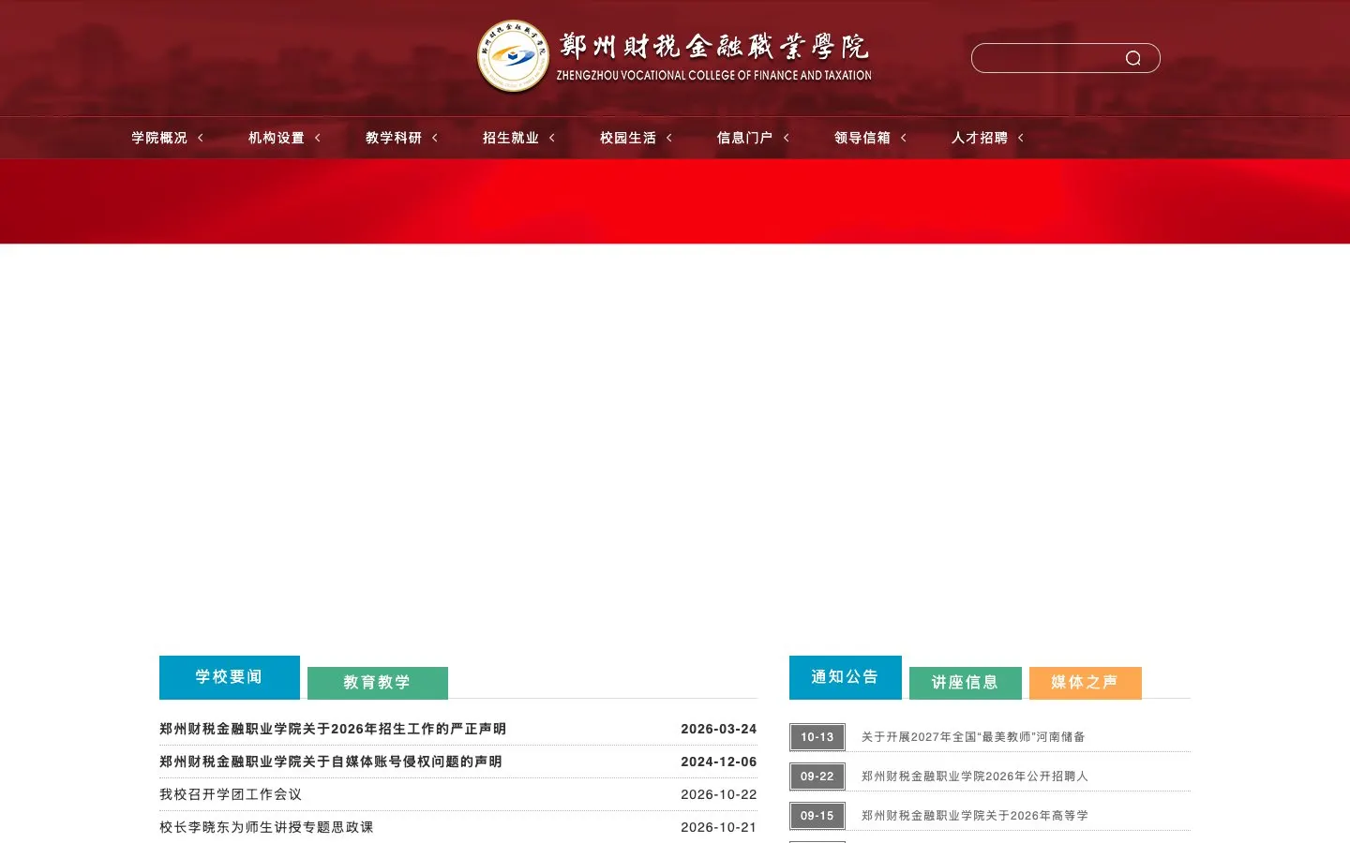Expand the chevron next to 人才招聘

click(x=1020, y=138)
